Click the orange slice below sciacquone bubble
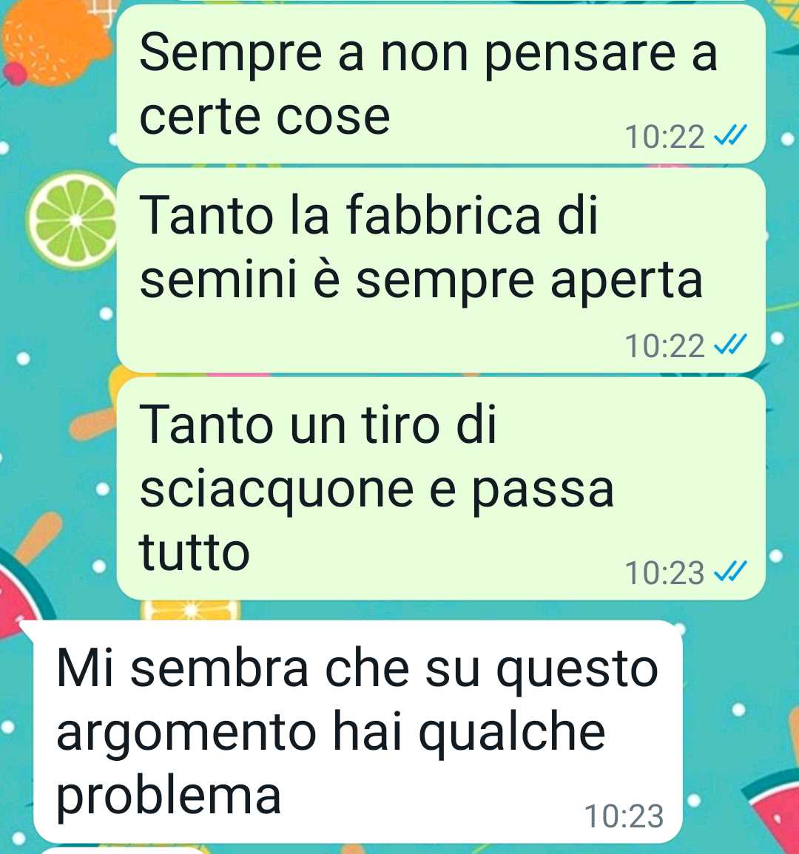Viewport: 799px width, 854px height. (x=190, y=610)
